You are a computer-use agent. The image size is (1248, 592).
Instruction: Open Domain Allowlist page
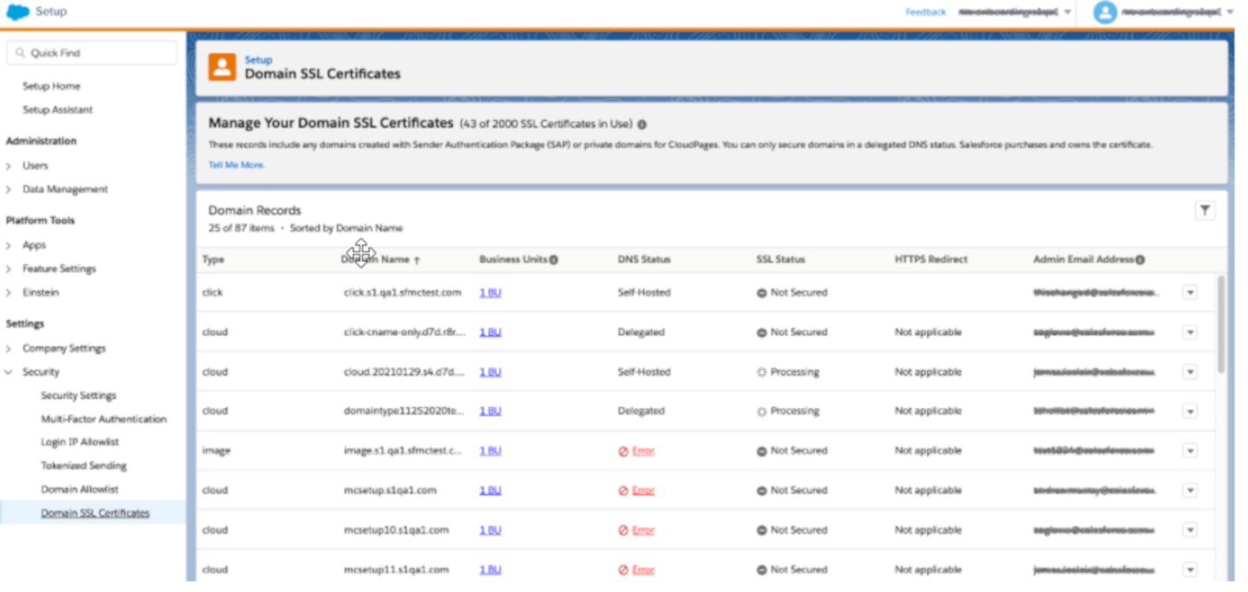coord(80,490)
